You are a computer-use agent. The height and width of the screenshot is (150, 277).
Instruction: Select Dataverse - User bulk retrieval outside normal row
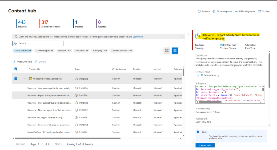pos(97,103)
